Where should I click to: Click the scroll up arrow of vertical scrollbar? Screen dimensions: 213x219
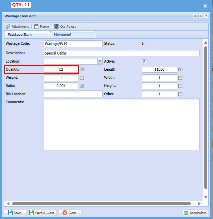[206, 42]
